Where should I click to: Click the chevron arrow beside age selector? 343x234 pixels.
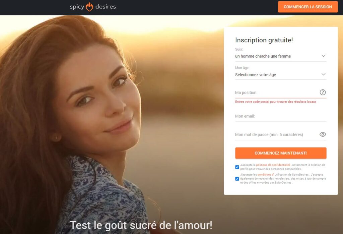[x=323, y=74]
